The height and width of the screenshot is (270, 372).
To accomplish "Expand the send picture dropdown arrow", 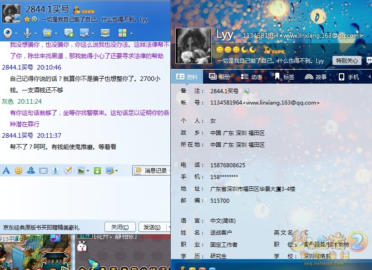I will (88, 171).
